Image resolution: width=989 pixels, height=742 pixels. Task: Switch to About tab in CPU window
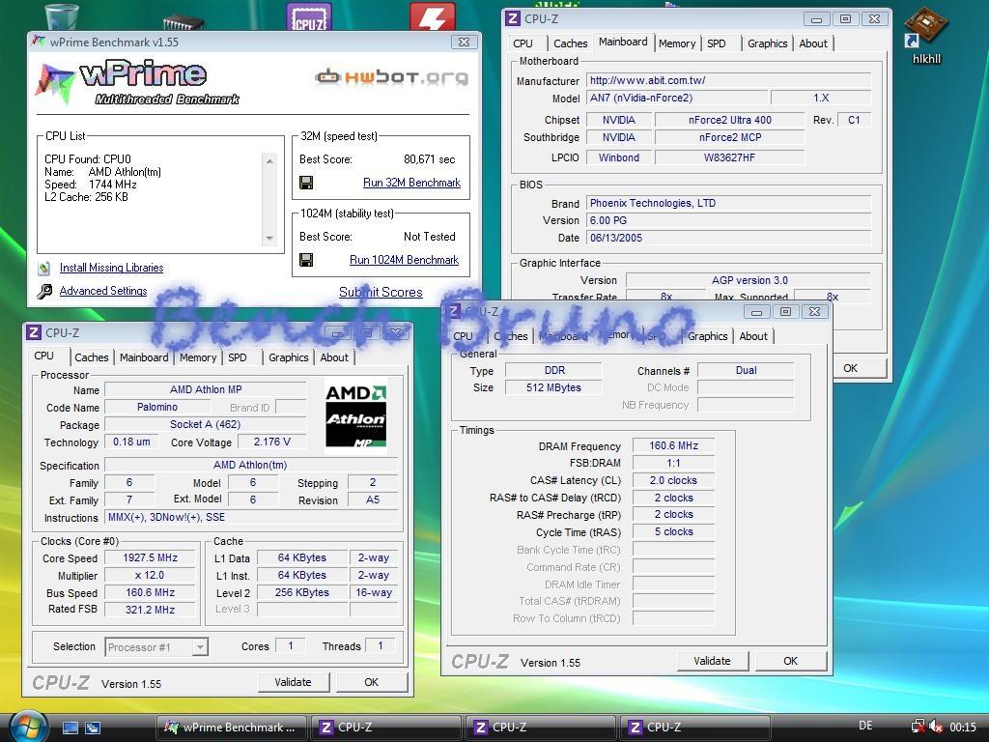[334, 357]
